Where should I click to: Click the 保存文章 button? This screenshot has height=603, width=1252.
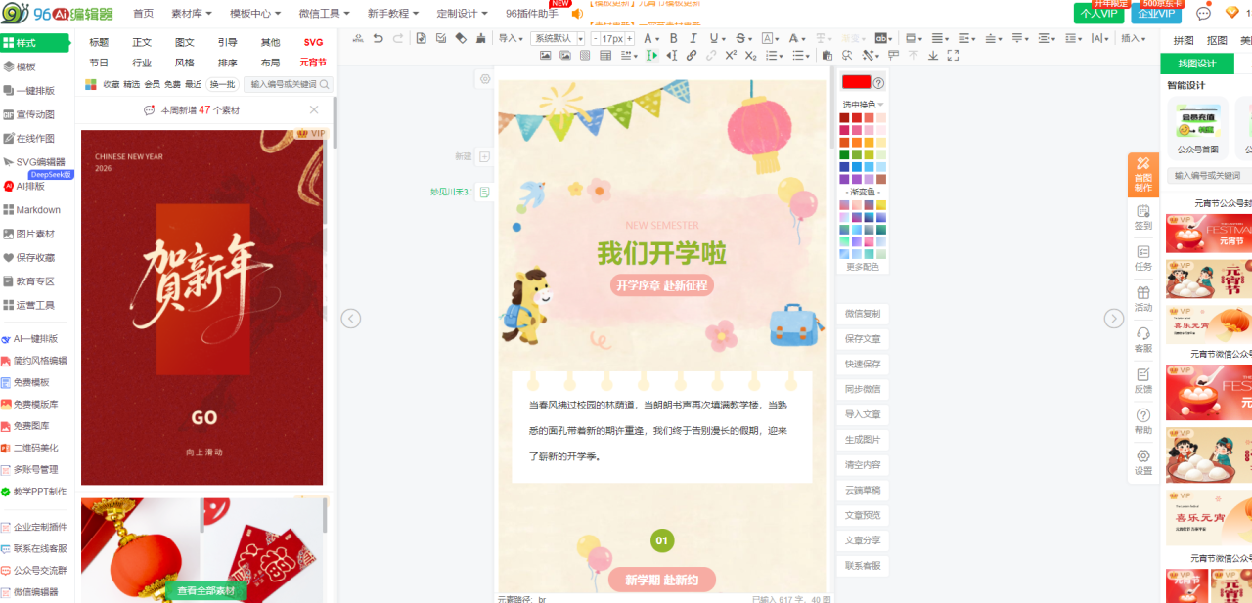(x=863, y=339)
